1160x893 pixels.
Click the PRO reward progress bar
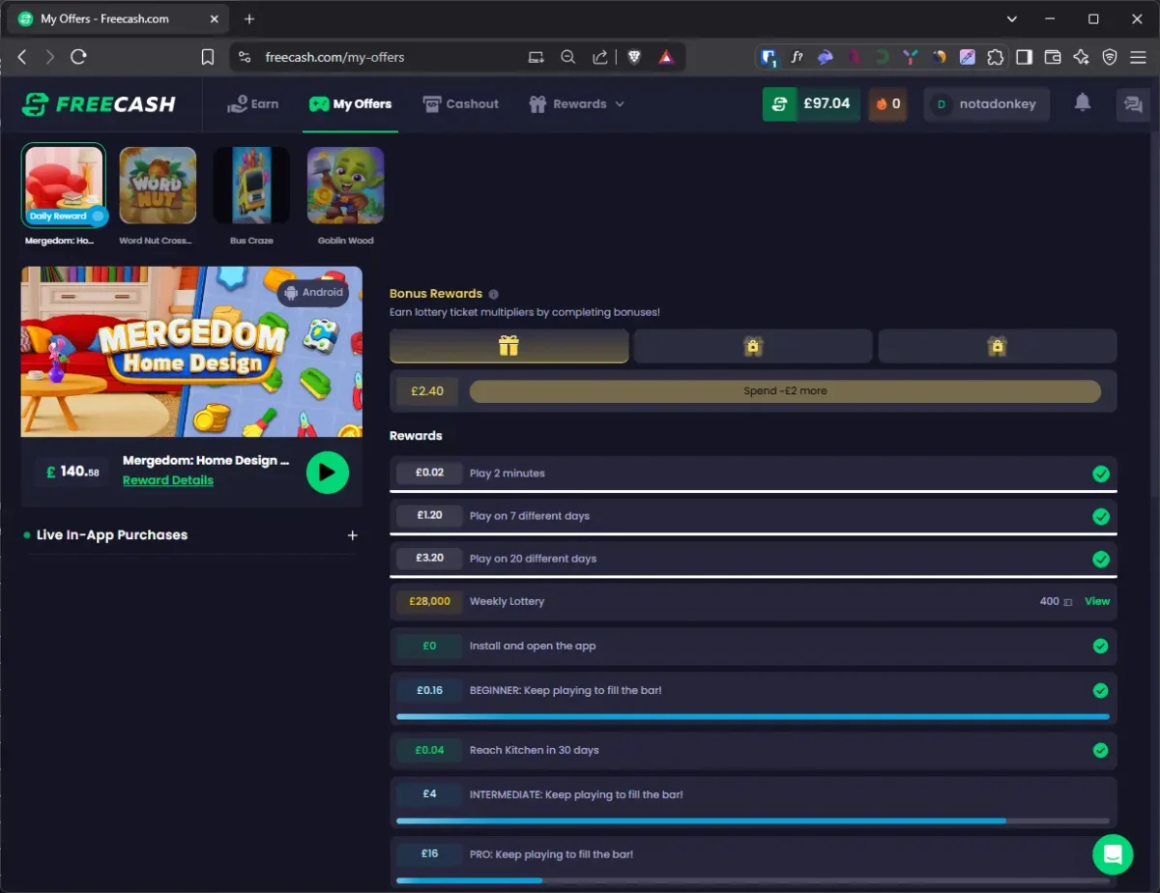(x=753, y=880)
